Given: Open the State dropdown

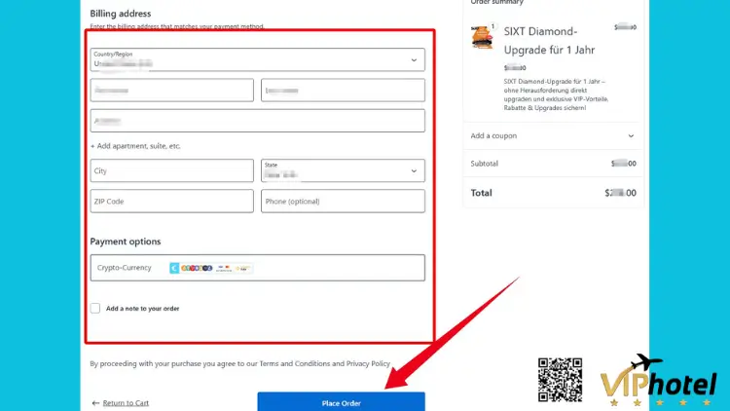Looking at the screenshot, I should [343, 170].
